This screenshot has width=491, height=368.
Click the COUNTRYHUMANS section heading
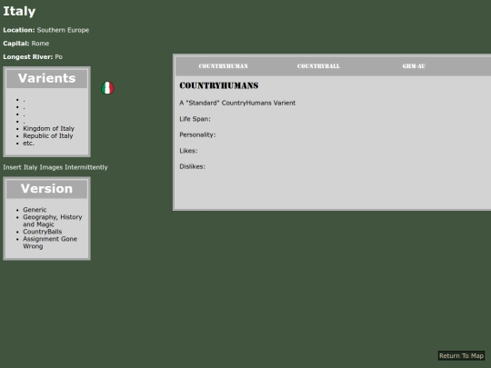point(219,85)
